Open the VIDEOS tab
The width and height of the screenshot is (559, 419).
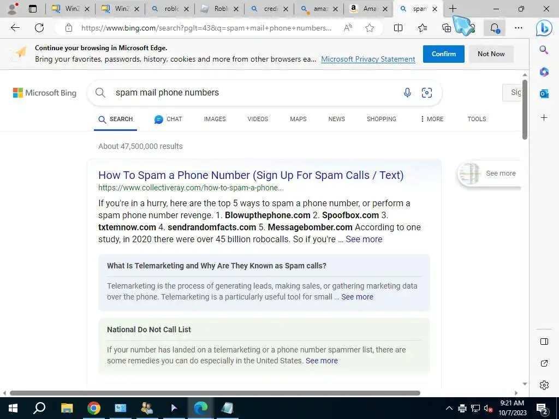pyautogui.click(x=258, y=119)
